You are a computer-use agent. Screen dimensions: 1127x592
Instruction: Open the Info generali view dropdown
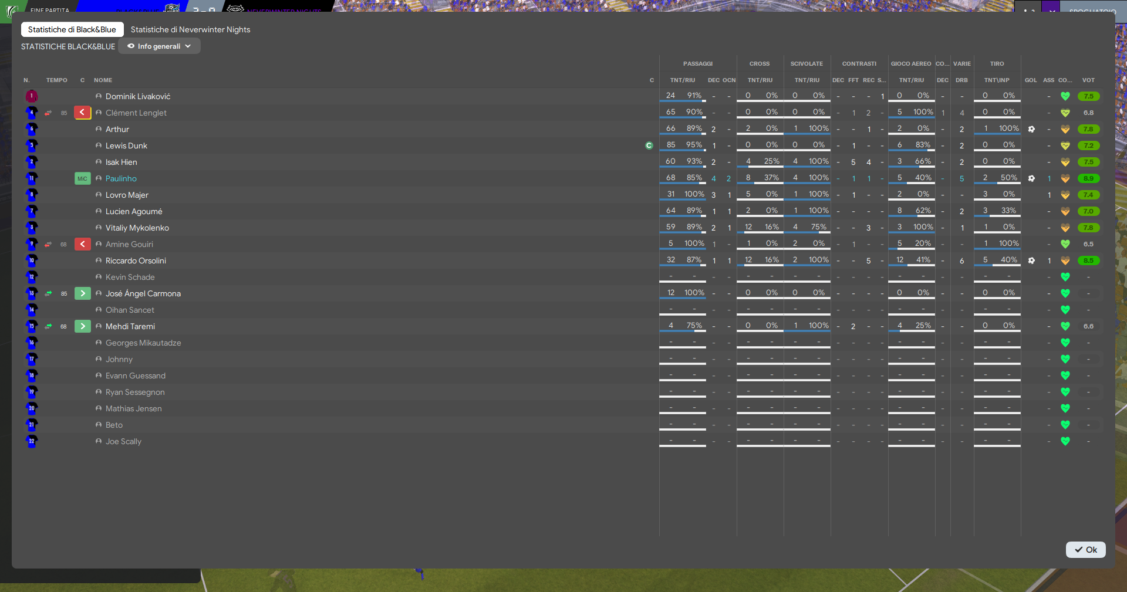coord(159,46)
